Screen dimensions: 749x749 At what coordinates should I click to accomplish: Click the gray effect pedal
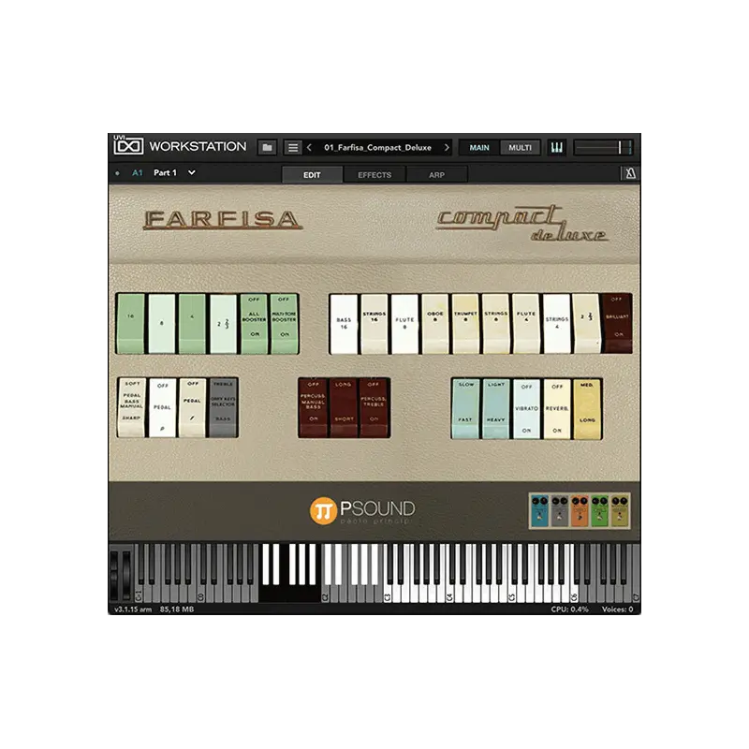(x=560, y=511)
